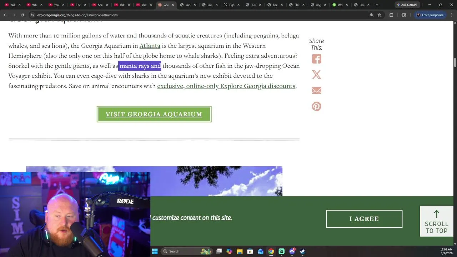Viewport: 457px width, 257px height.
Task: Switch to the The YouTube tab
Action: (78, 5)
